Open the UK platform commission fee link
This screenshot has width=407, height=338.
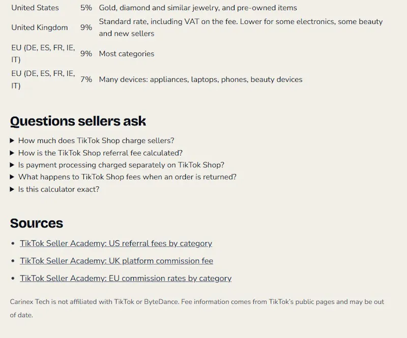click(117, 261)
